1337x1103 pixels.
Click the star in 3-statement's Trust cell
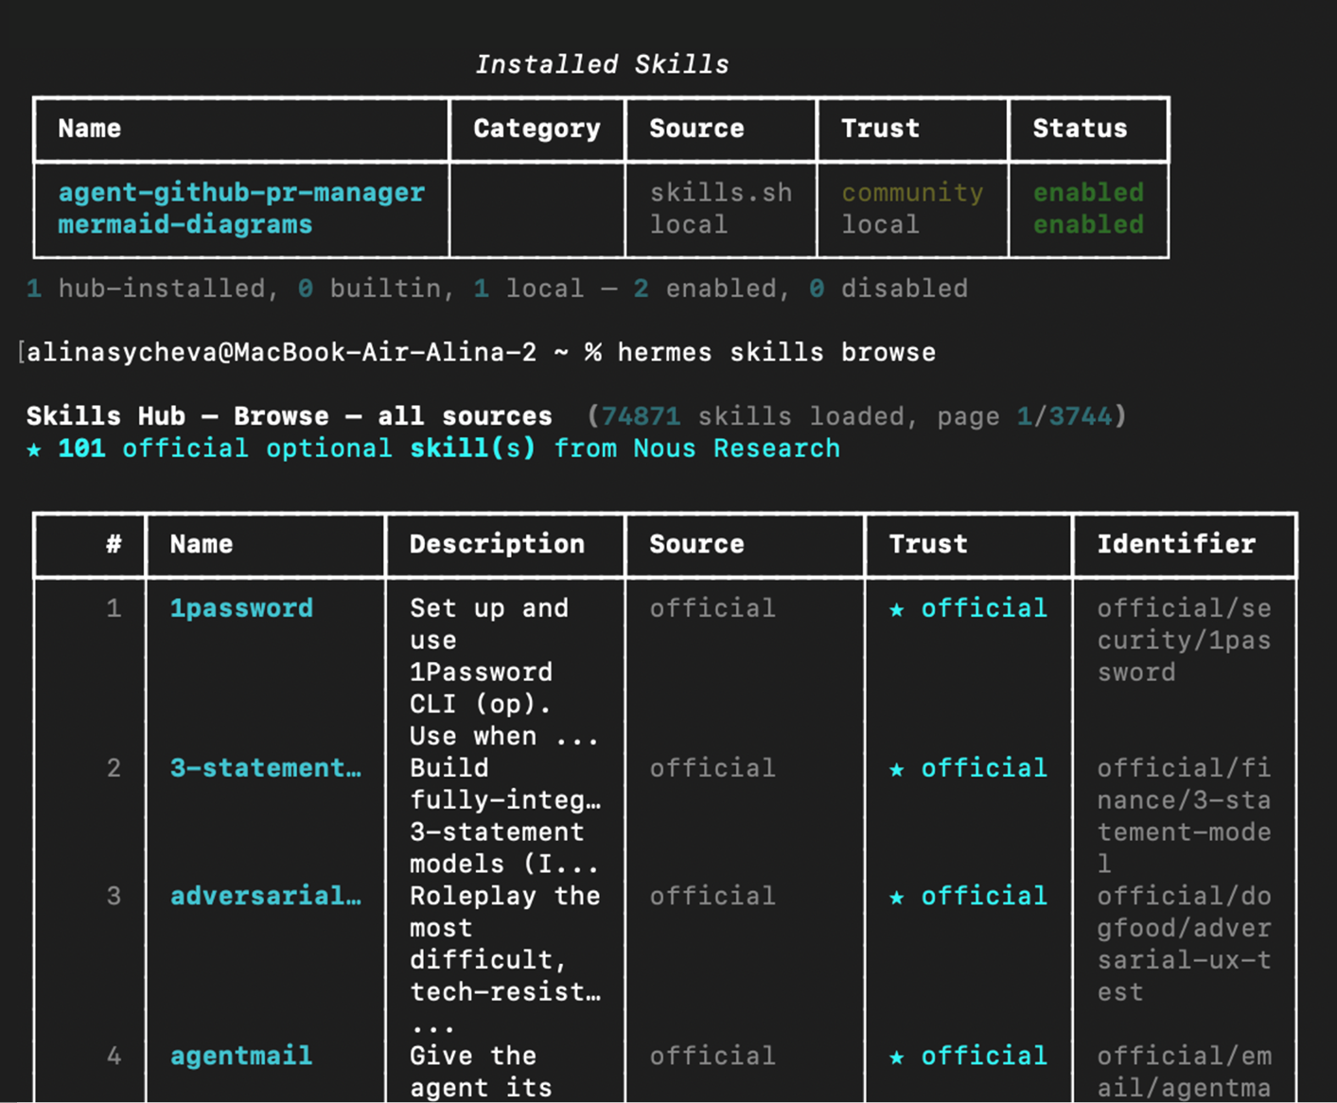pos(897,769)
